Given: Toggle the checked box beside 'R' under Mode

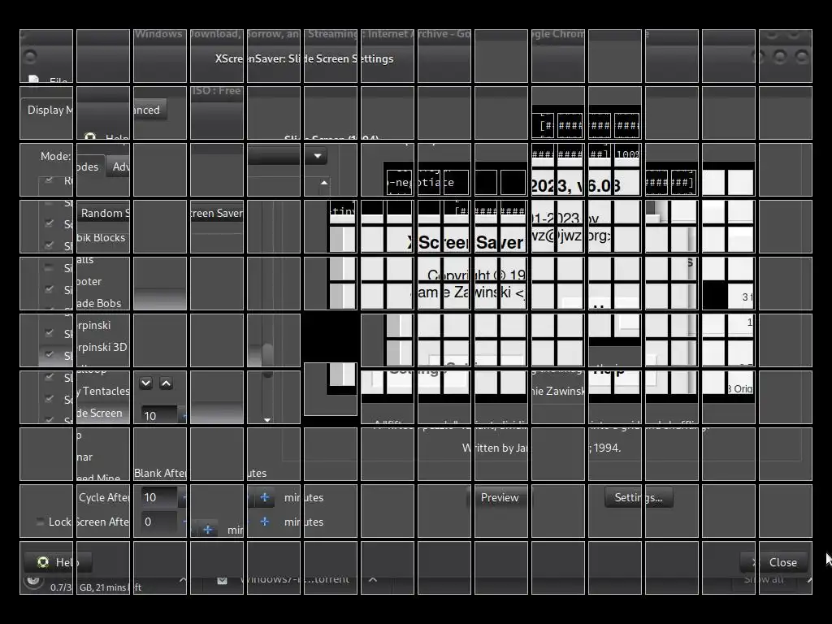Looking at the screenshot, I should (50, 180).
